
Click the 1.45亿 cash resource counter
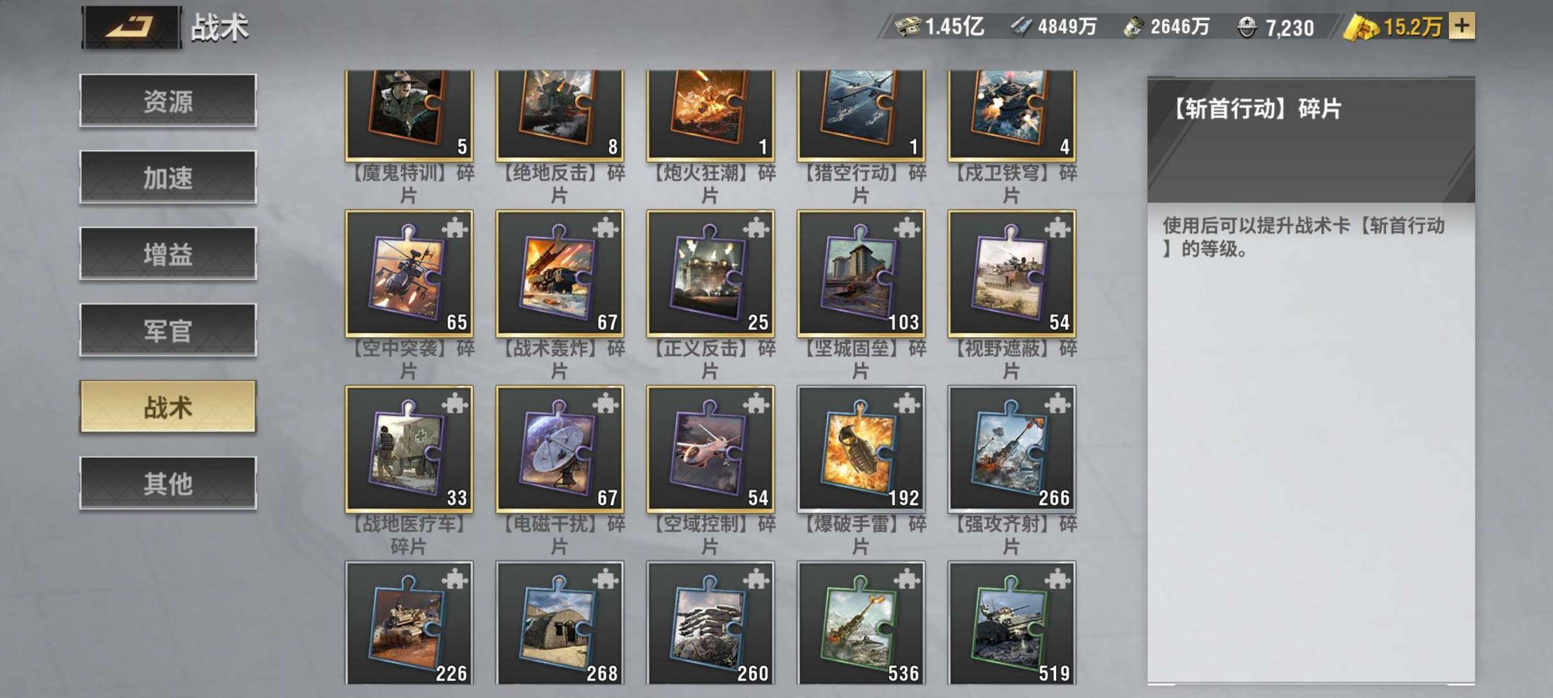(x=940, y=26)
